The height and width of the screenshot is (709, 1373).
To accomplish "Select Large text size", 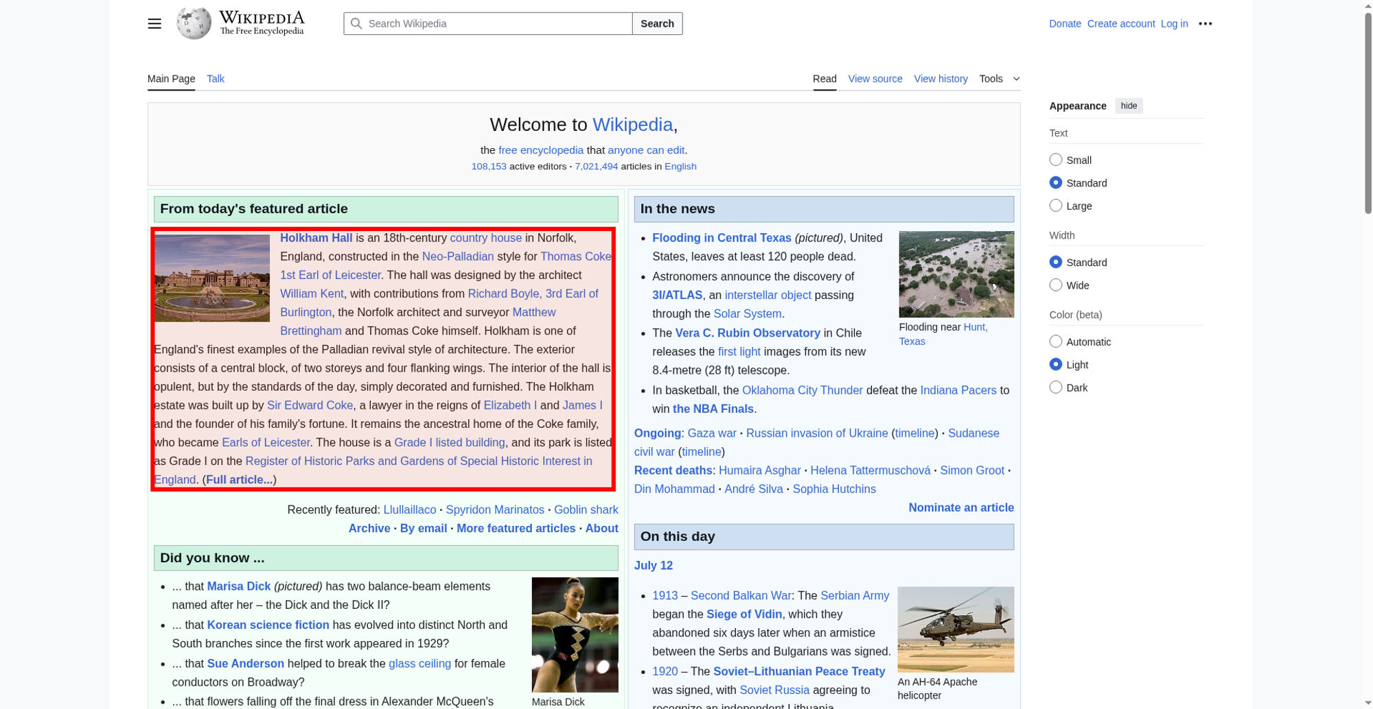I will click(x=1056, y=206).
